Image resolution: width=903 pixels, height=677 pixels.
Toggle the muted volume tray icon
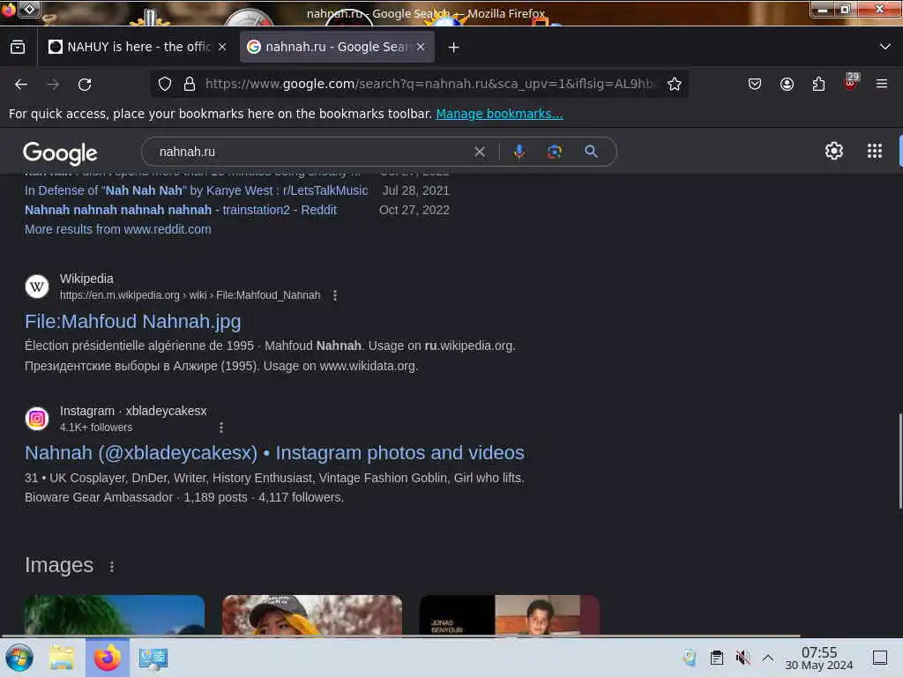[x=743, y=658]
